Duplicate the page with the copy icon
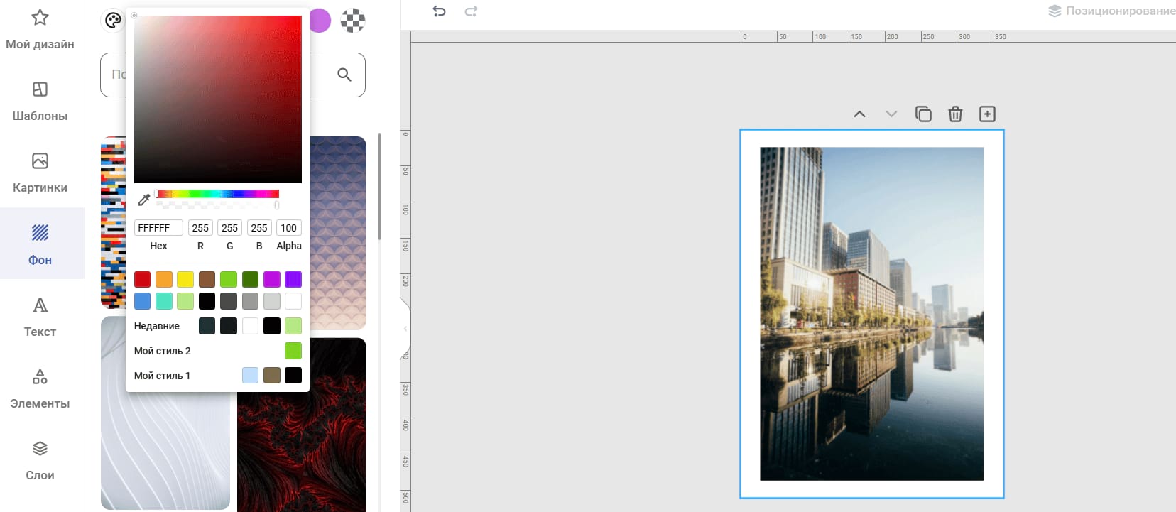This screenshot has height=512, width=1176. coord(923,114)
